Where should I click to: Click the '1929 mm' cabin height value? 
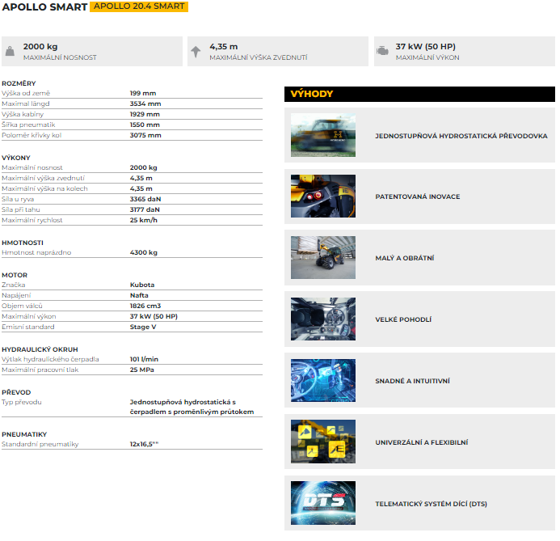click(x=145, y=114)
